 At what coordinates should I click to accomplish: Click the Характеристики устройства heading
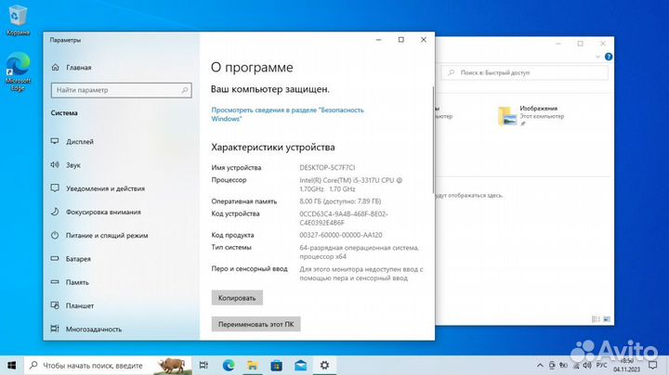pyautogui.click(x=273, y=148)
